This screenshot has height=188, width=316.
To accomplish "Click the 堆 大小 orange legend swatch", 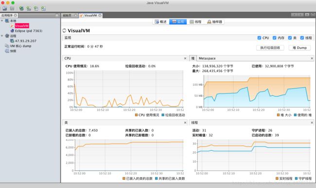I will tap(278, 115).
